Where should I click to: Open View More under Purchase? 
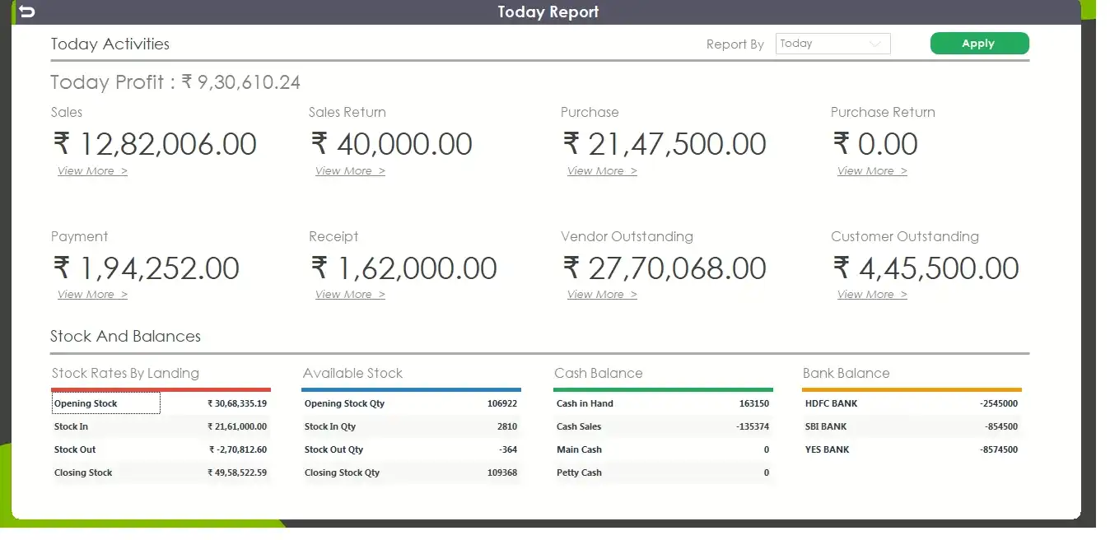(602, 171)
